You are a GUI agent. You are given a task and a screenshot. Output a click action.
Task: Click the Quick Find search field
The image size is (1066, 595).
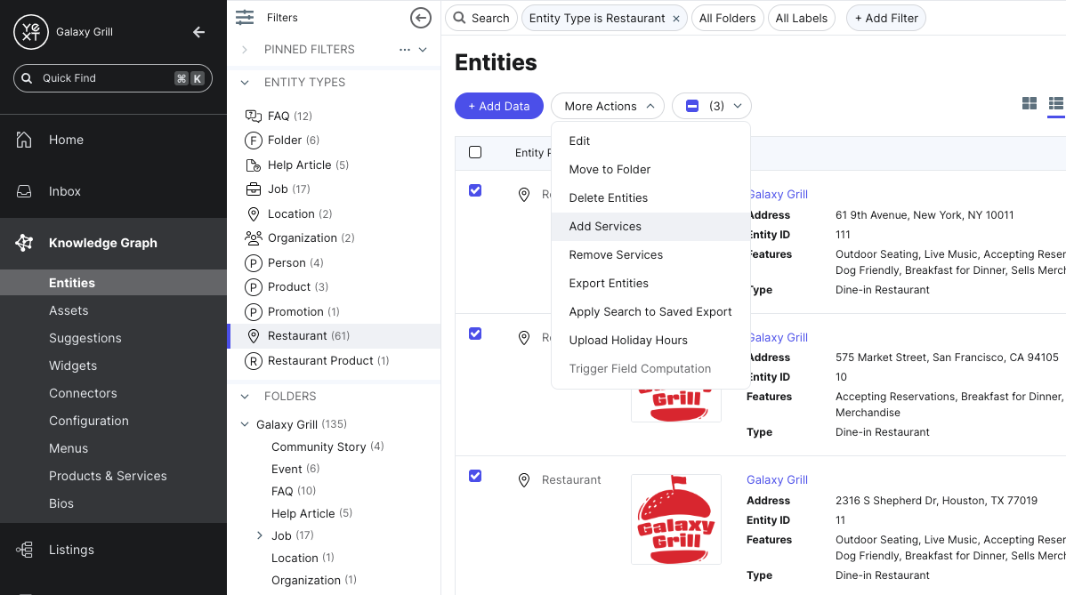pyautogui.click(x=107, y=78)
